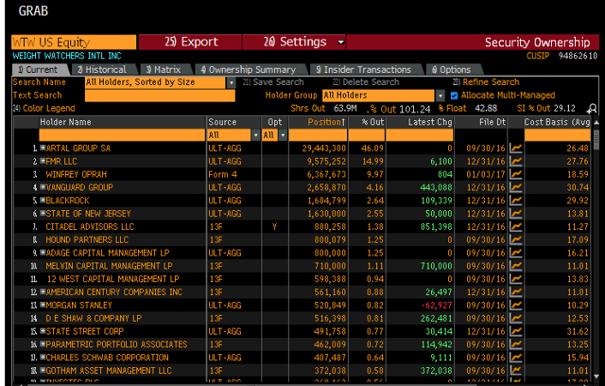Expand ARTAL GROUP SA holder row
605x386 pixels.
43,149
